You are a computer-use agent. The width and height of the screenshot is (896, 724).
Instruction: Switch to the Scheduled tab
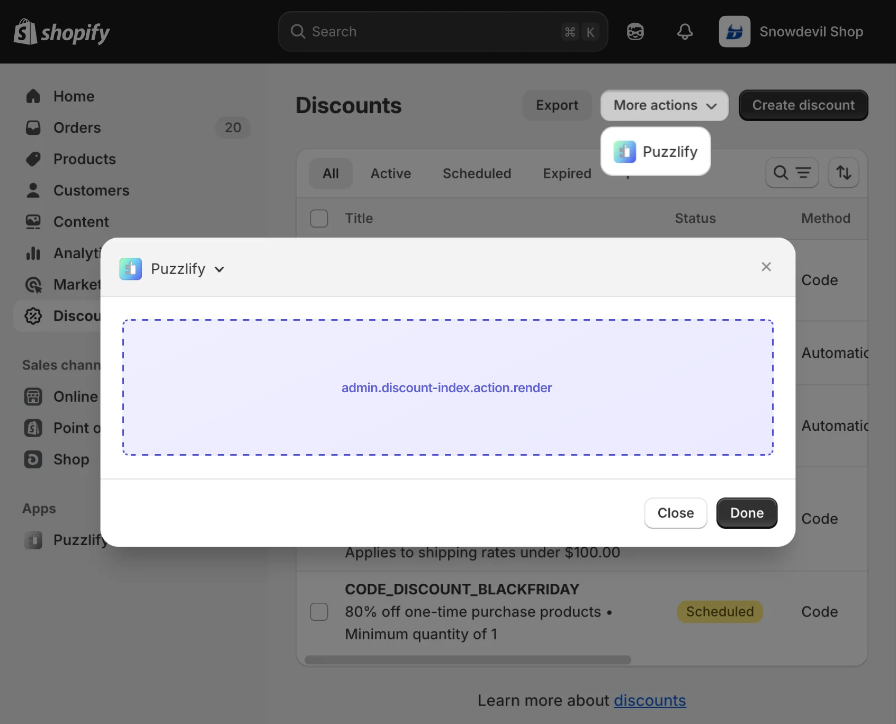point(477,173)
